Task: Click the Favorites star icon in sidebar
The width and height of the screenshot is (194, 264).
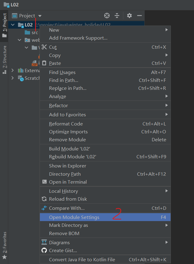Action: click(5, 257)
